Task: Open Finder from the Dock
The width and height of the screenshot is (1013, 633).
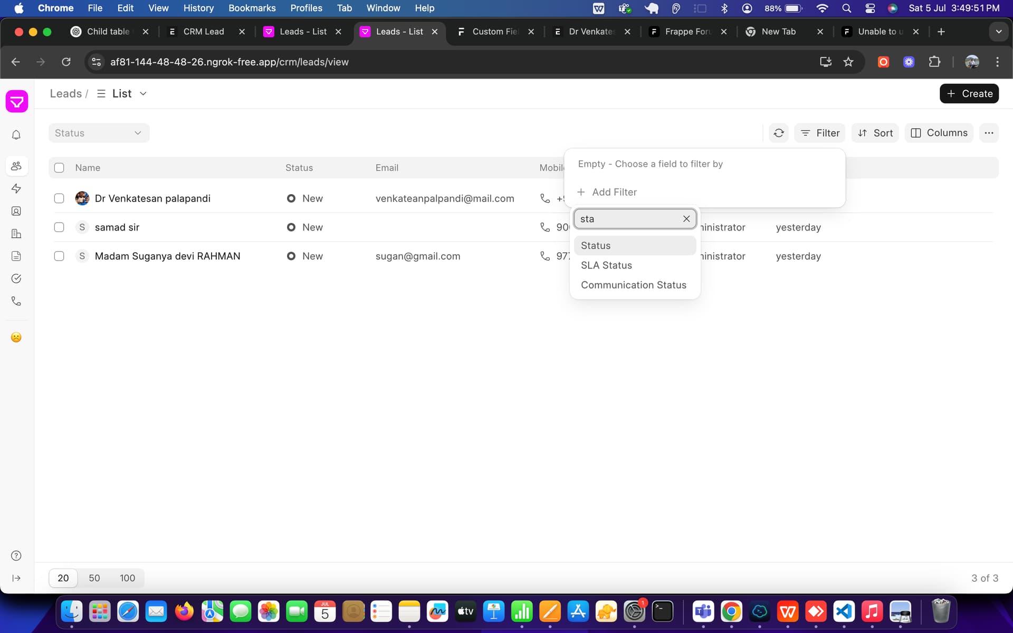Action: pyautogui.click(x=72, y=611)
